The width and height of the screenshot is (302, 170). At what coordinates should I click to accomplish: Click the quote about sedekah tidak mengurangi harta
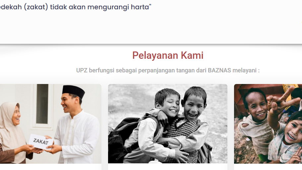[x=76, y=7]
